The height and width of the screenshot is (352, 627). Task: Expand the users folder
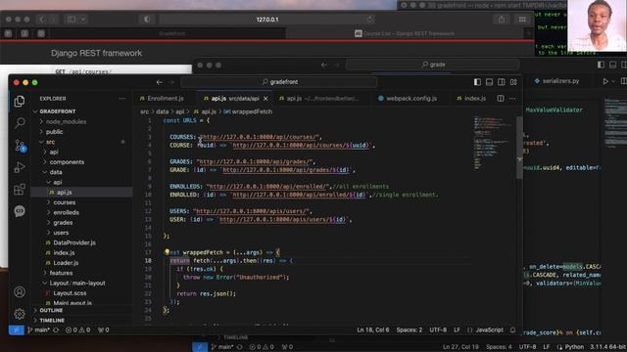pyautogui.click(x=61, y=233)
